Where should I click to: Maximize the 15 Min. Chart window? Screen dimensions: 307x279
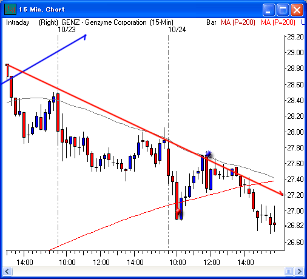point(283,10)
